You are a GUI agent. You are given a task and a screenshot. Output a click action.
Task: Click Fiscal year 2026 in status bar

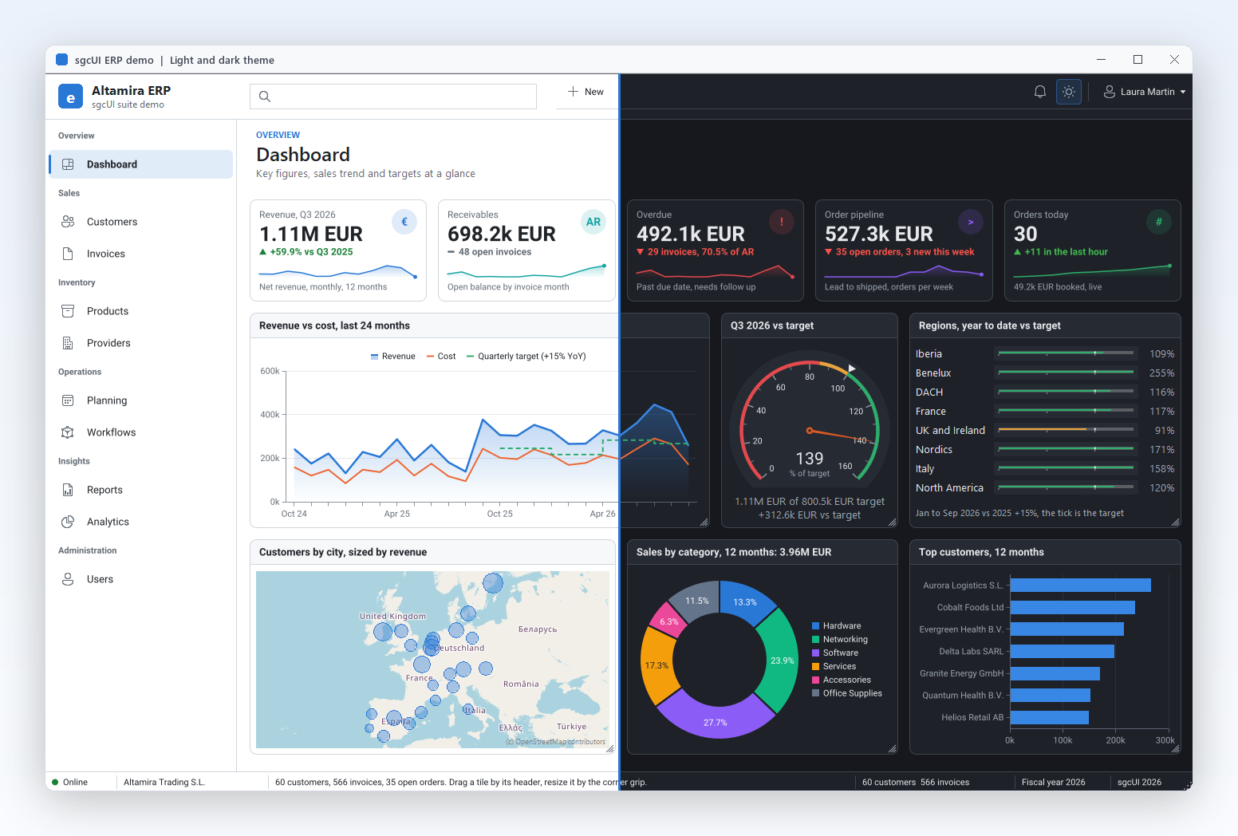(1054, 783)
